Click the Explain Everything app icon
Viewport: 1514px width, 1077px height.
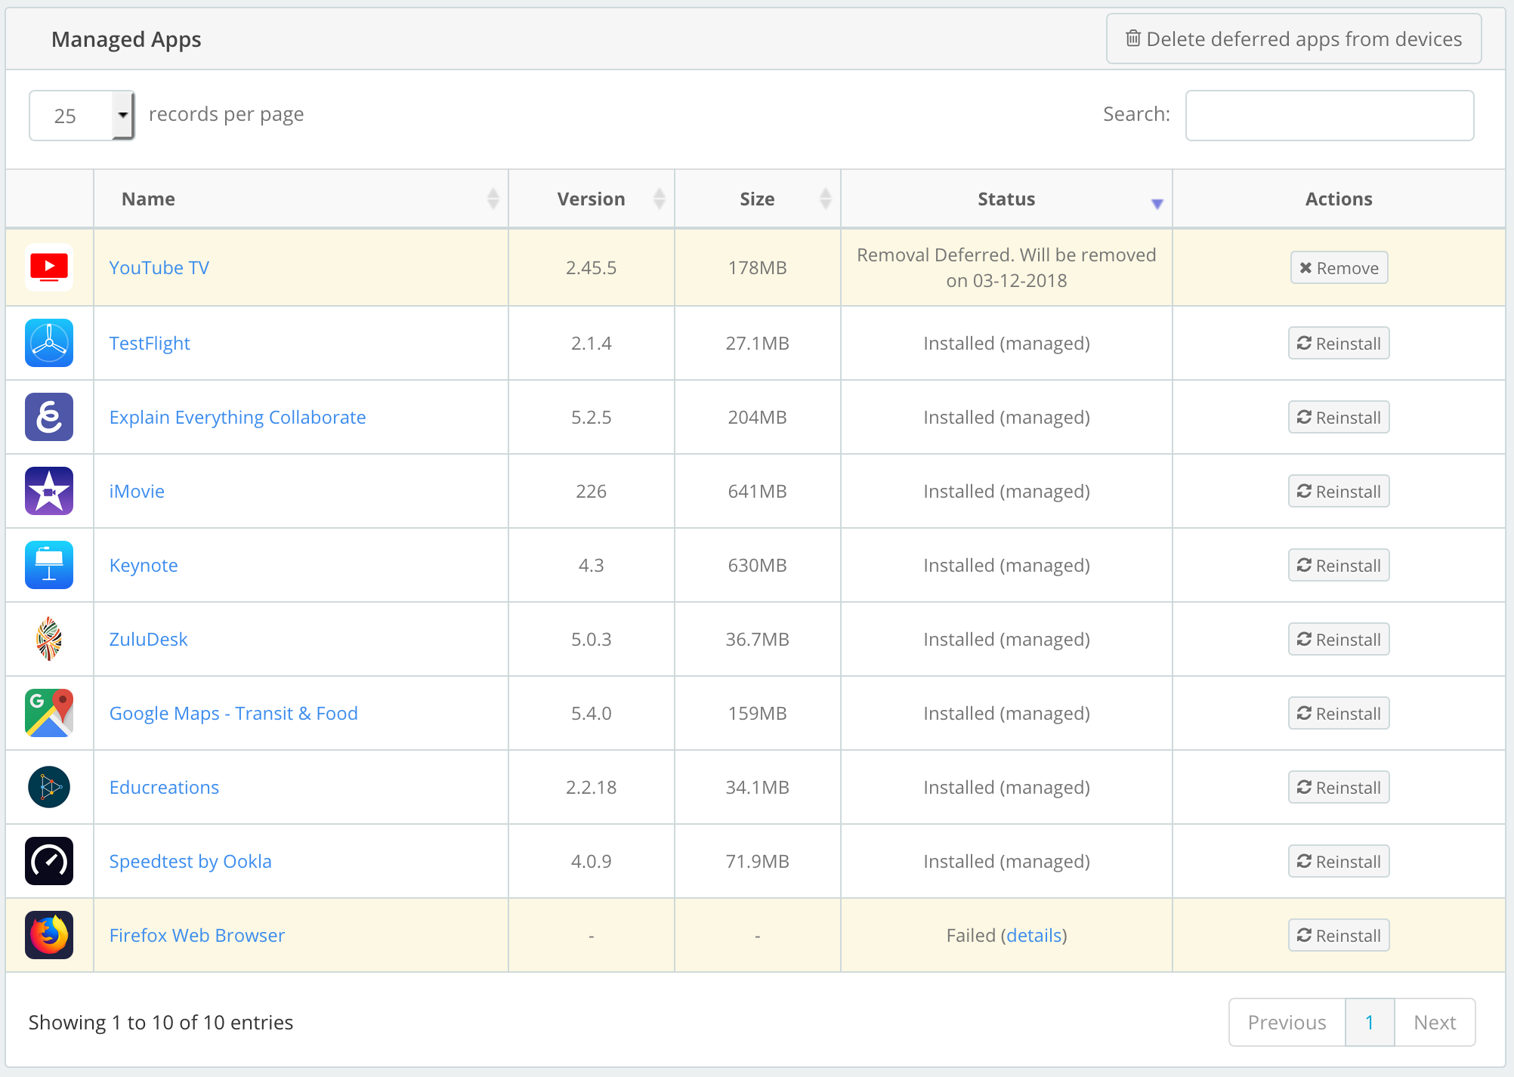pyautogui.click(x=49, y=417)
